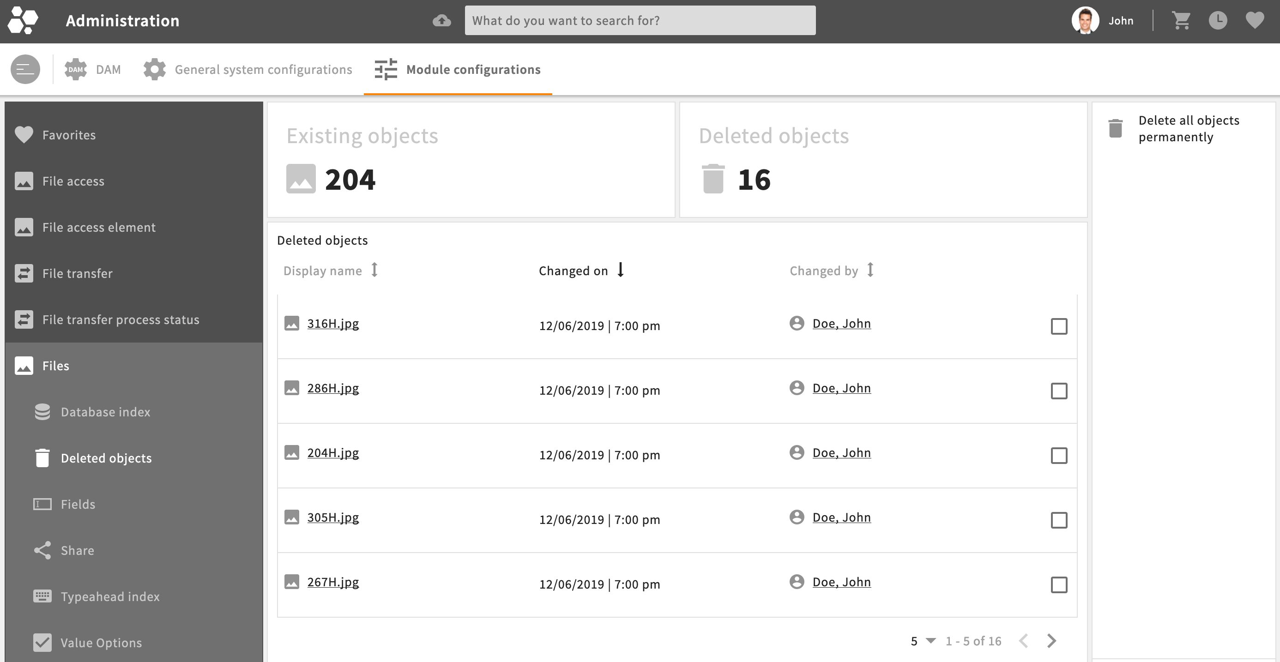Image resolution: width=1280 pixels, height=662 pixels.
Task: Open the 286H.jpg file link
Action: 333,388
